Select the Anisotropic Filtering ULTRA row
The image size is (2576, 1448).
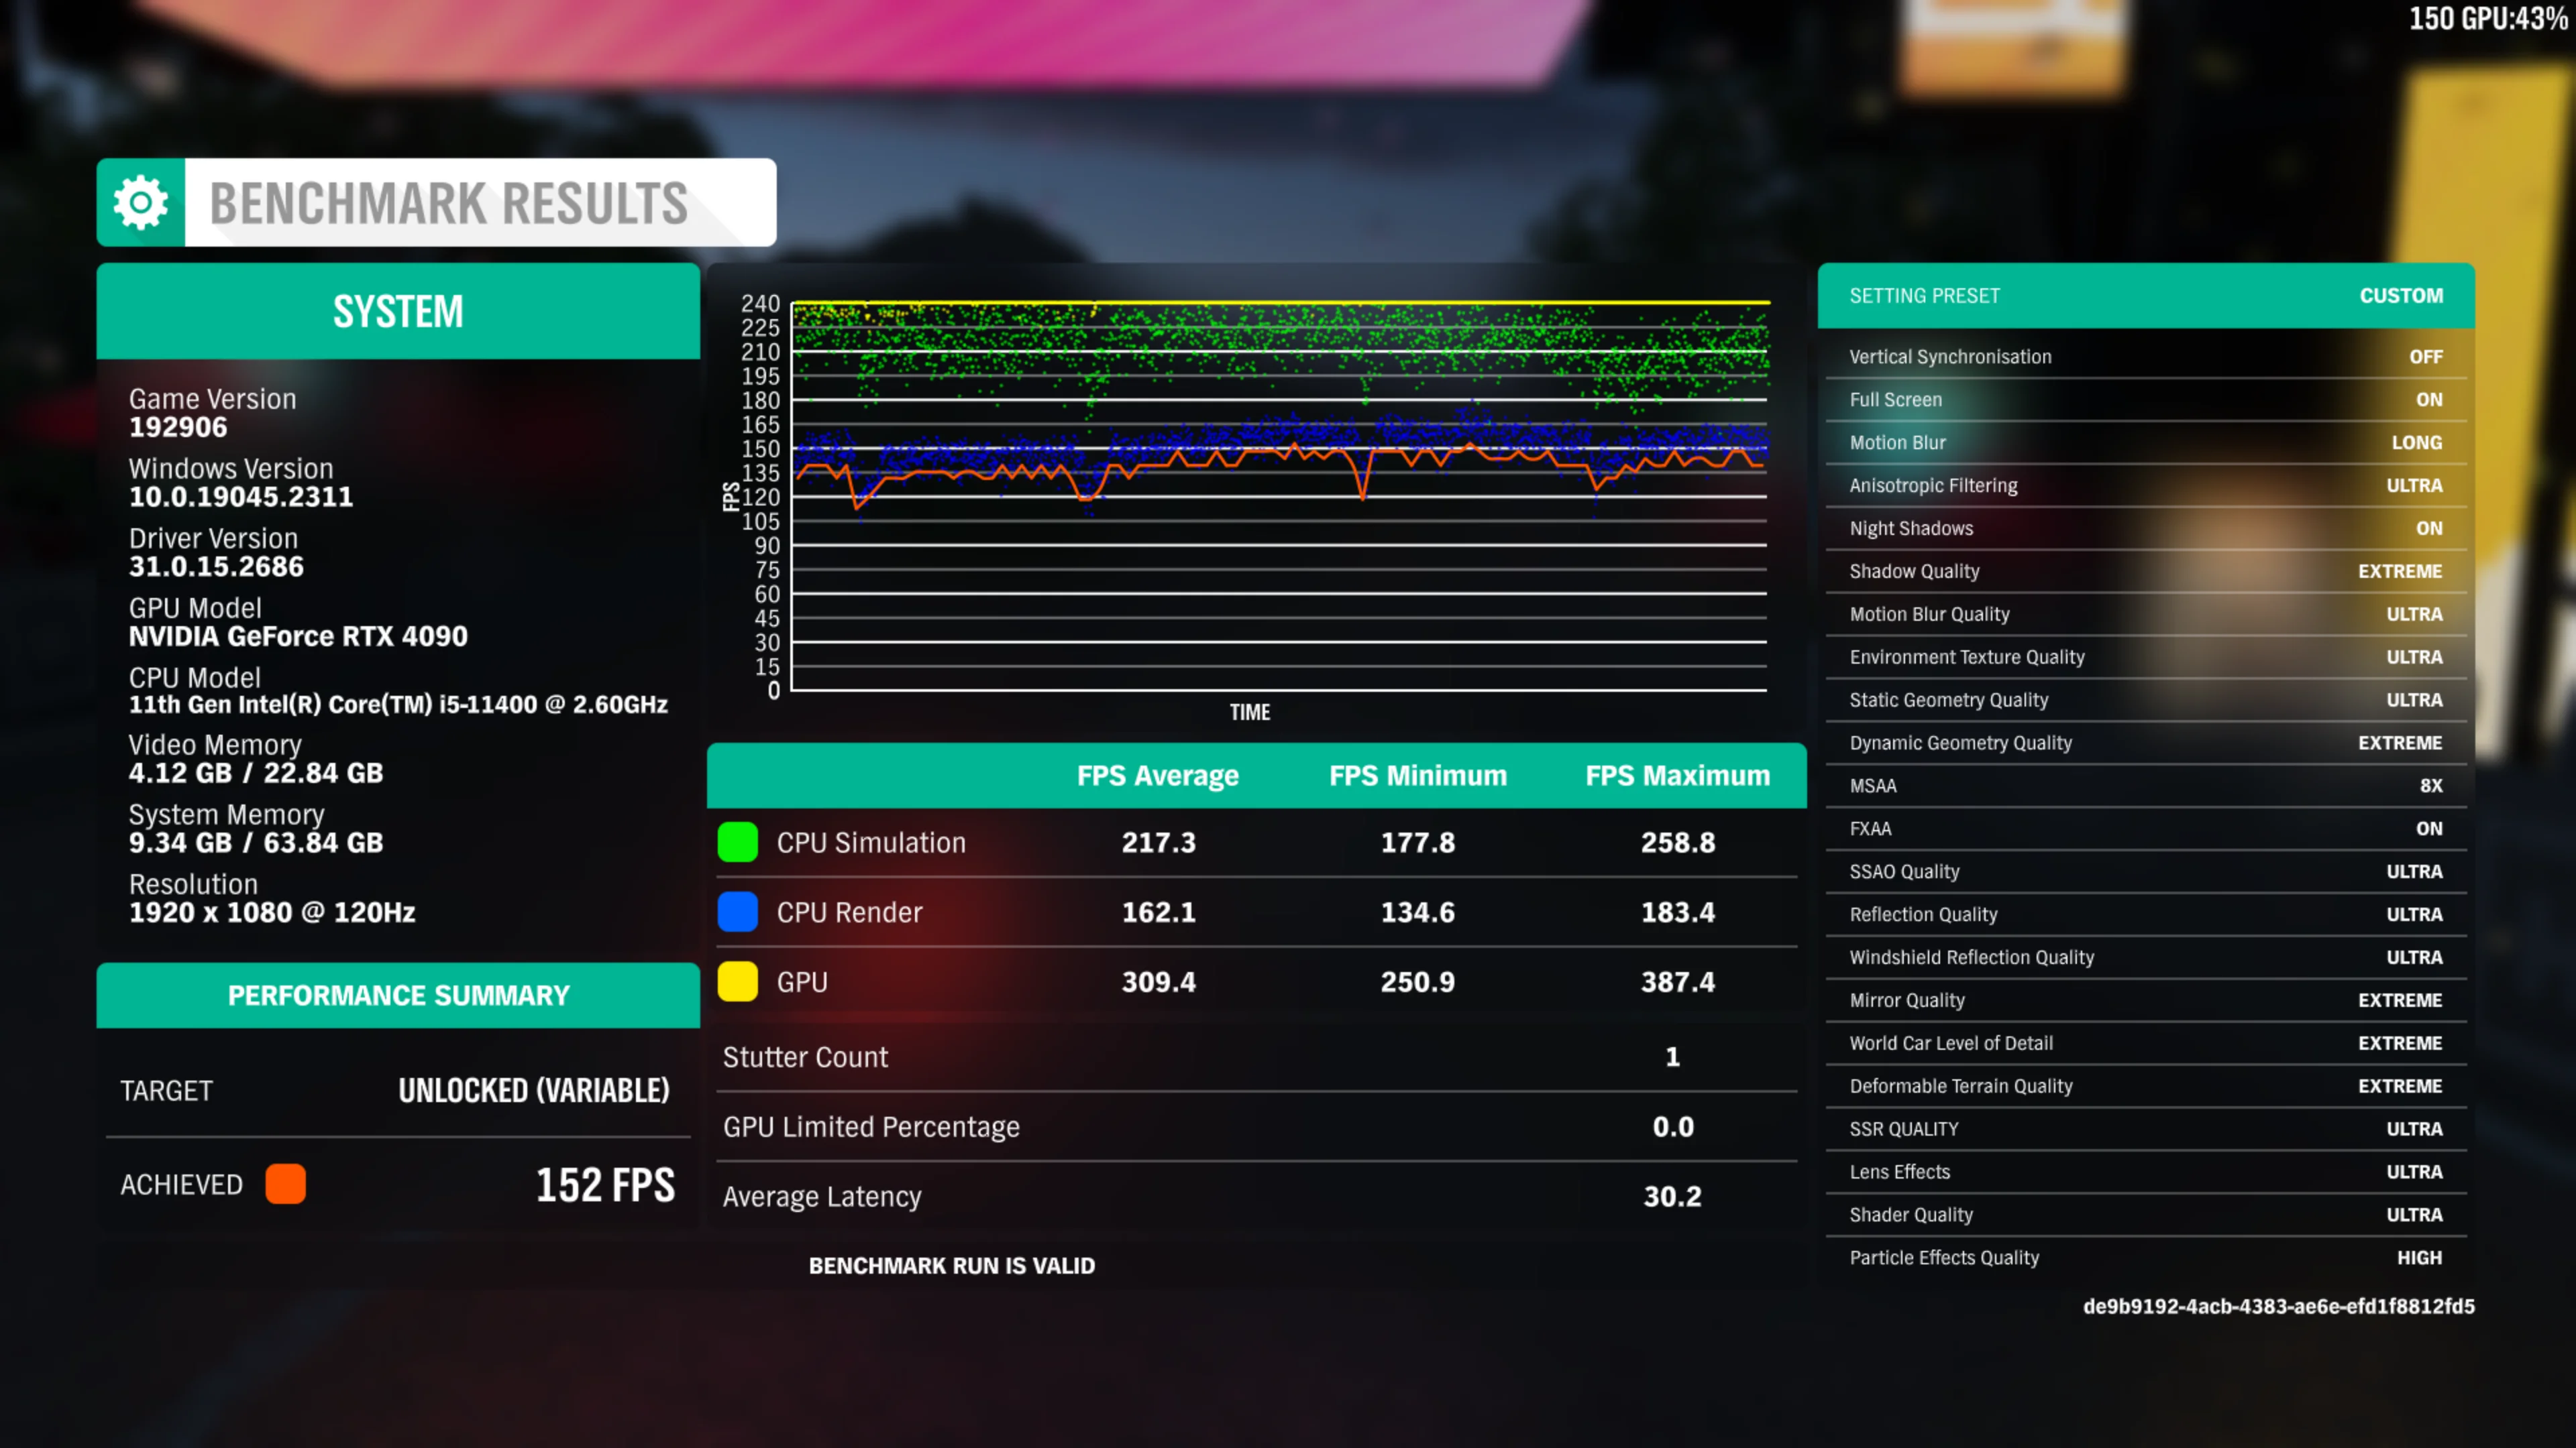(x=2146, y=485)
